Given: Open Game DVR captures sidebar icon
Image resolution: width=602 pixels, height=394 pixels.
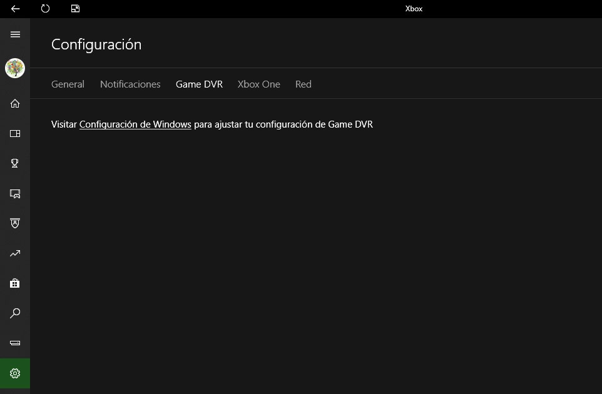Looking at the screenshot, I should 15,193.
